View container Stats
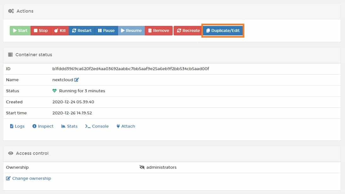The height and width of the screenshot is (194, 345). click(69, 126)
